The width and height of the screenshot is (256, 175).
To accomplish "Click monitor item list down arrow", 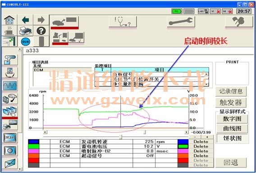I will [x=206, y=84].
